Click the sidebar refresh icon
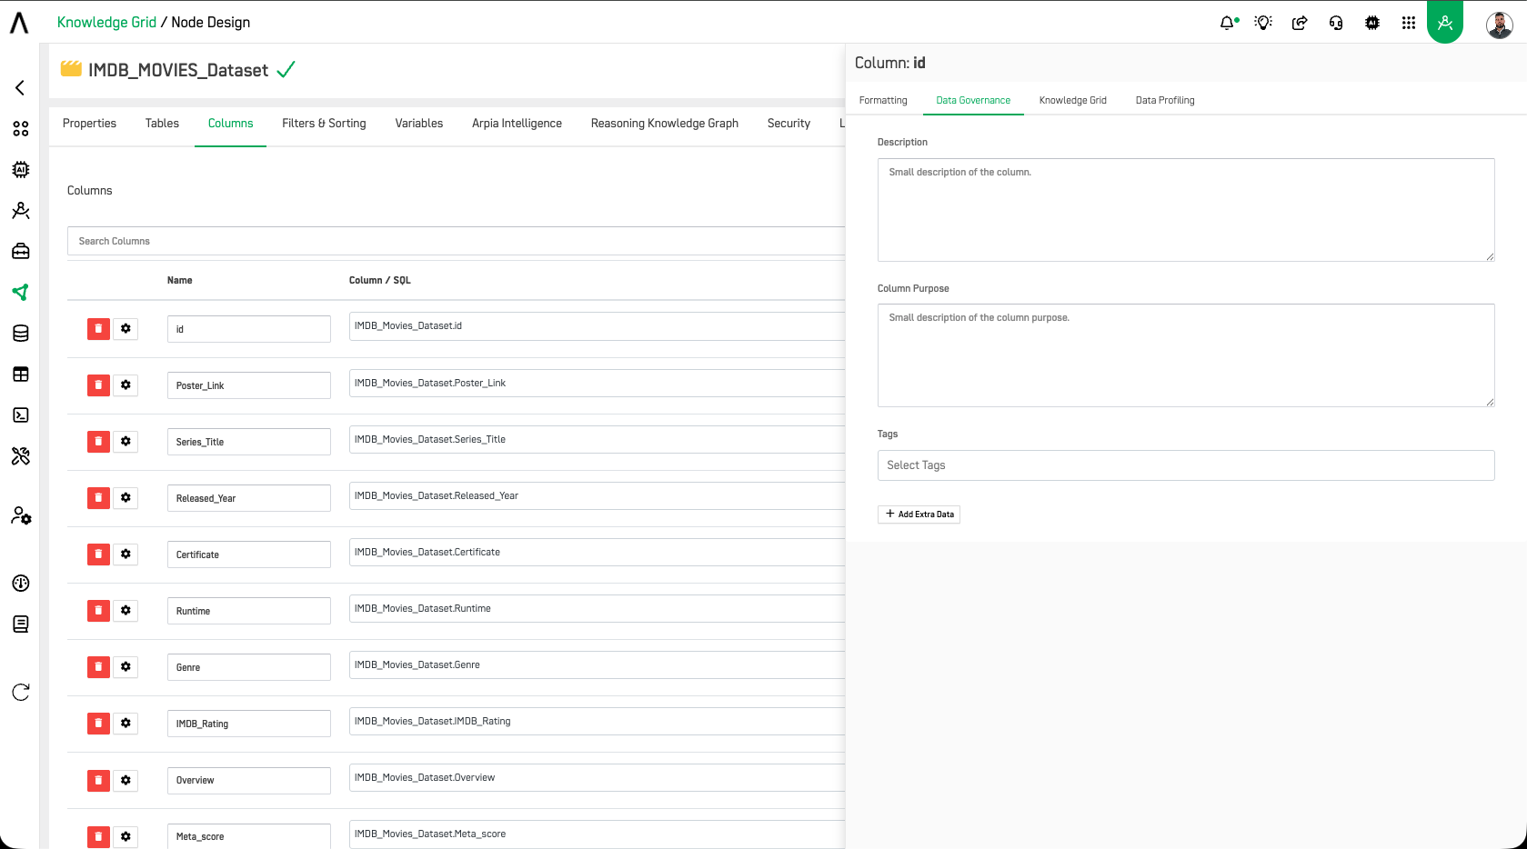Image resolution: width=1527 pixels, height=849 pixels. point(21,692)
